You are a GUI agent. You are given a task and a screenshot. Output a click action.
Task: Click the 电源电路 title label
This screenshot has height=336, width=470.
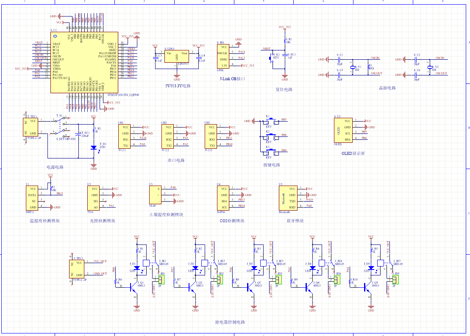[x=55, y=167]
